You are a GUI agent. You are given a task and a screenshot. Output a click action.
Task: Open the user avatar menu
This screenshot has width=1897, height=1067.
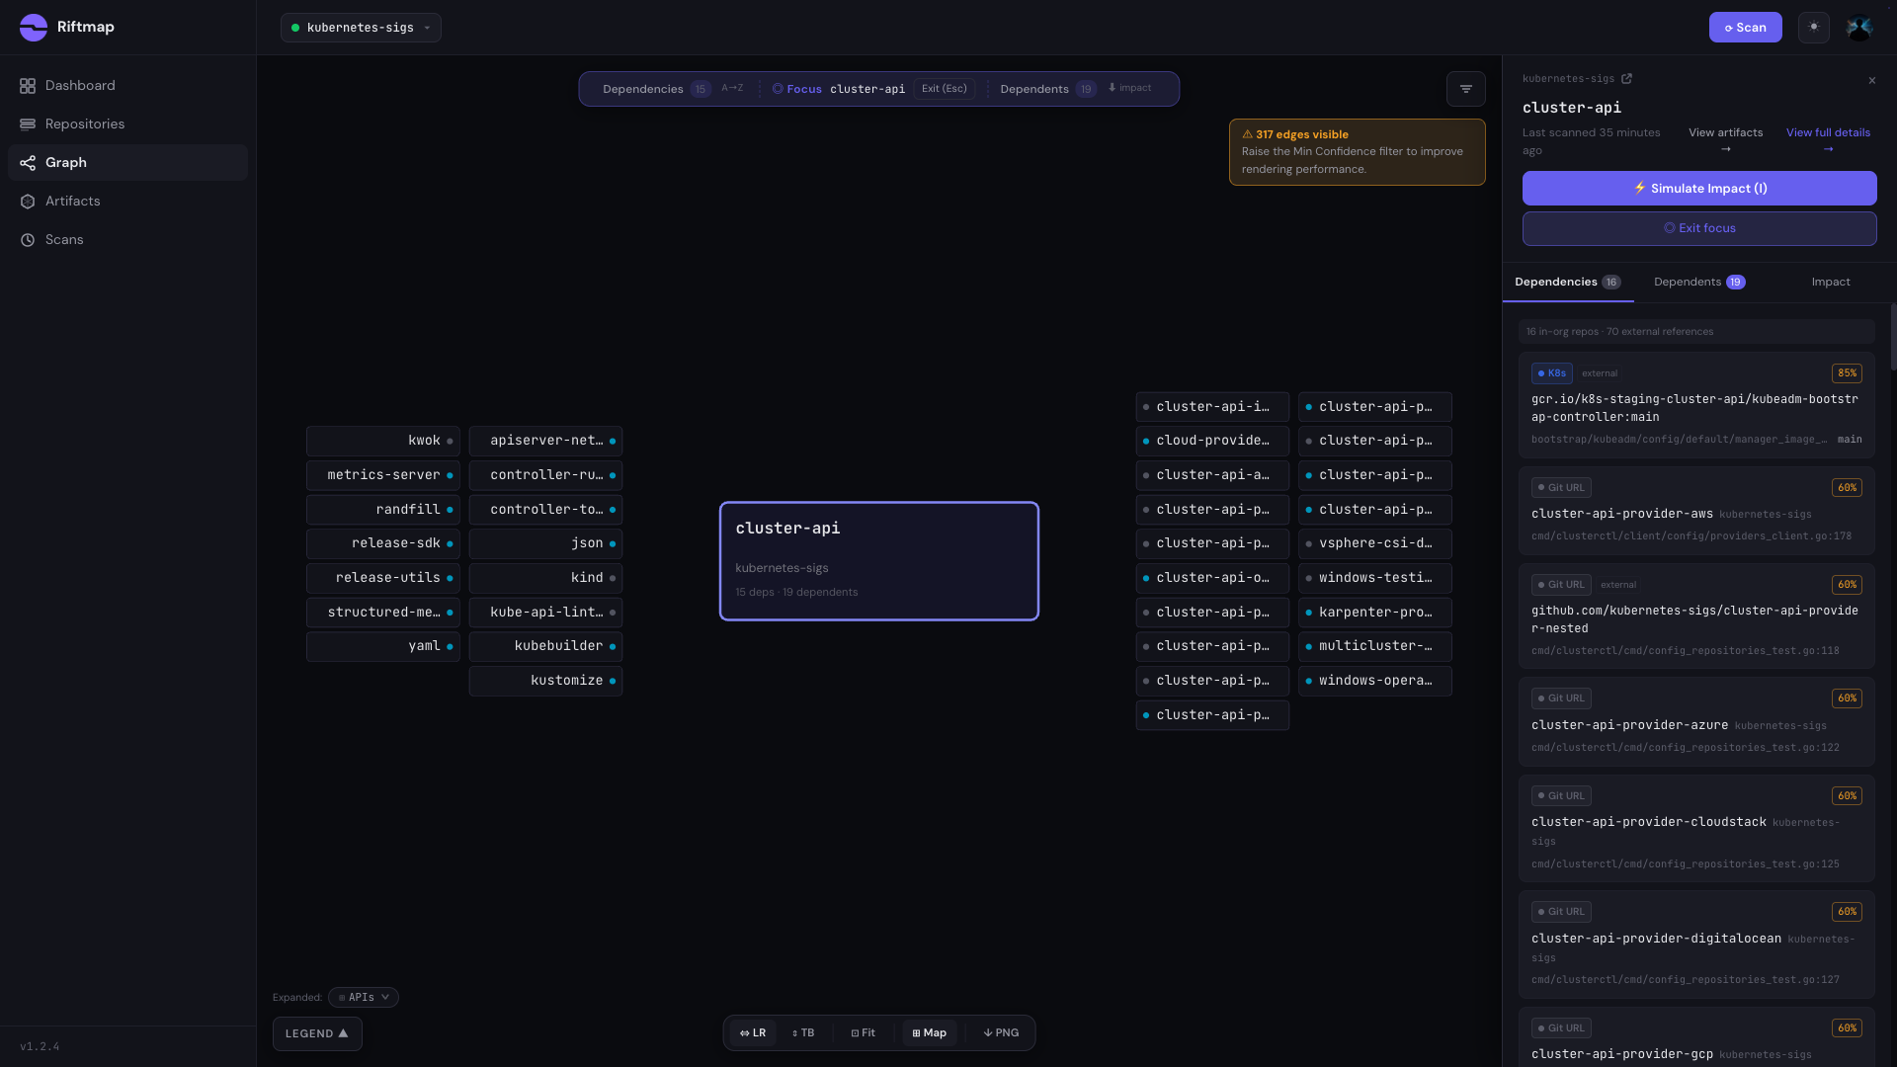tap(1859, 28)
